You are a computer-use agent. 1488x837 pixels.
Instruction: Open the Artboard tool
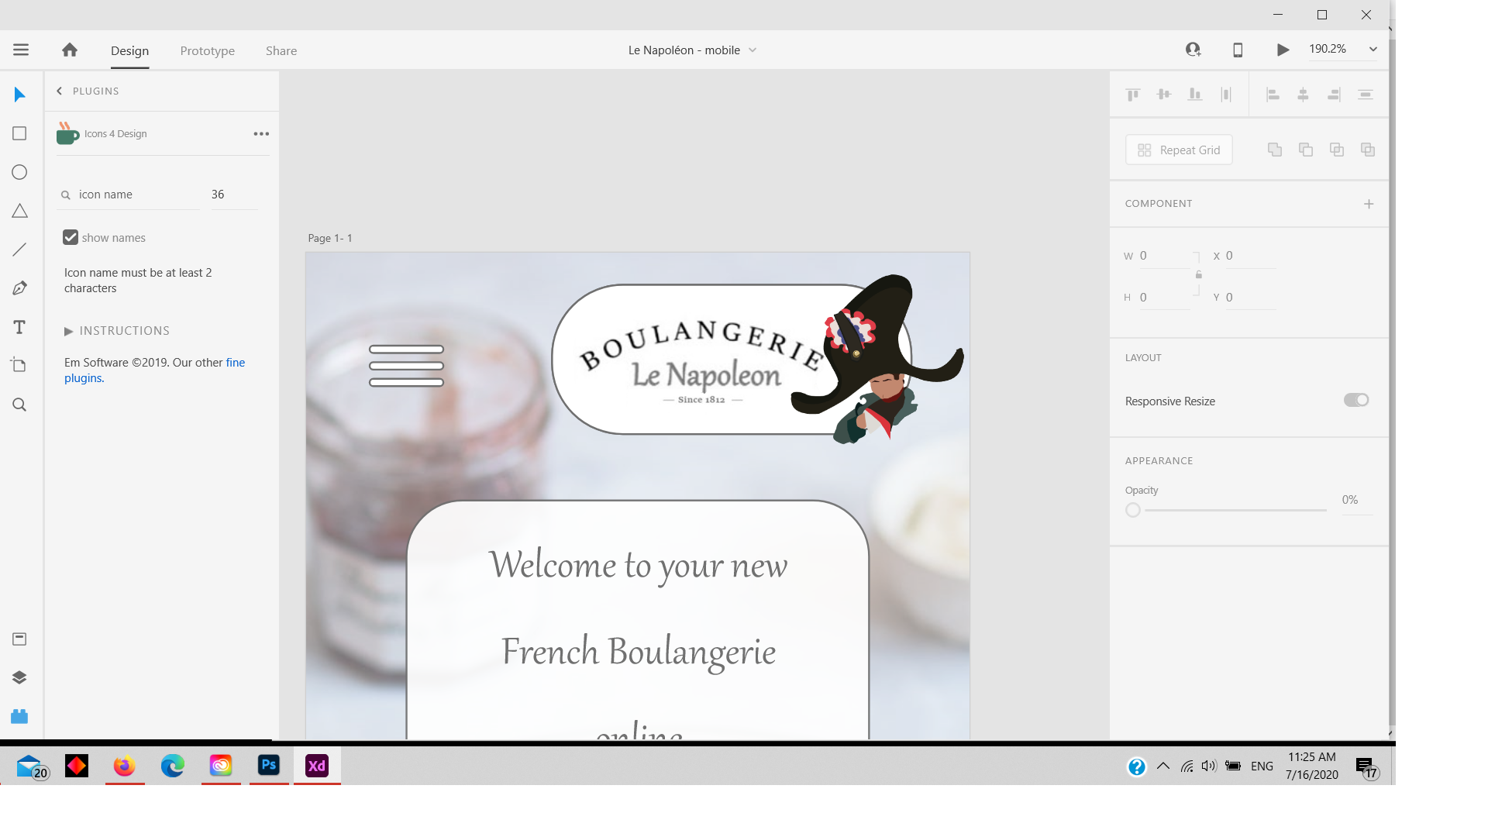pos(19,365)
